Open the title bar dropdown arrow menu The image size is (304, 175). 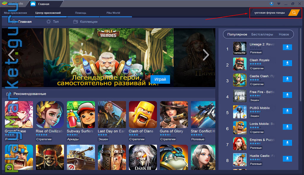[x=278, y=4]
